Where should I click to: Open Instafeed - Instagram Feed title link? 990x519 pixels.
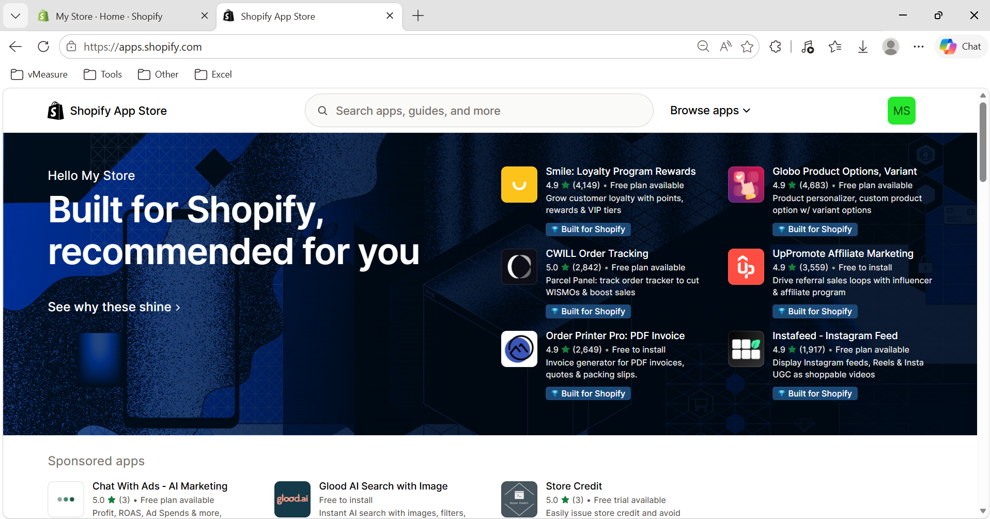click(x=835, y=335)
